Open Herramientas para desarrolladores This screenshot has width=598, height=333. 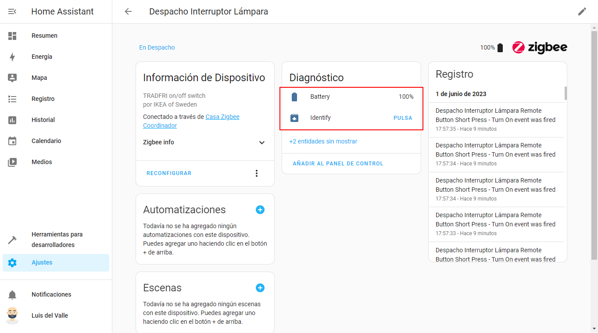[57, 240]
